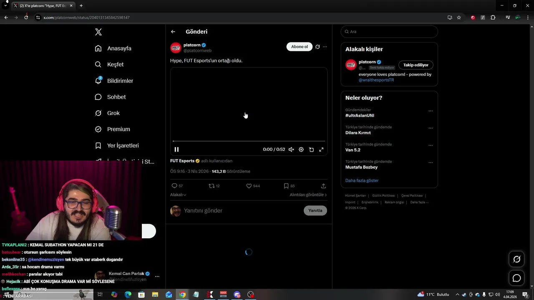Like the post with 944 likes
This screenshot has height=300, width=534.
249,186
